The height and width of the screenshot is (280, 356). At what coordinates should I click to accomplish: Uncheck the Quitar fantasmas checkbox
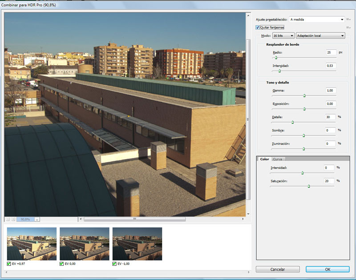[x=258, y=28]
